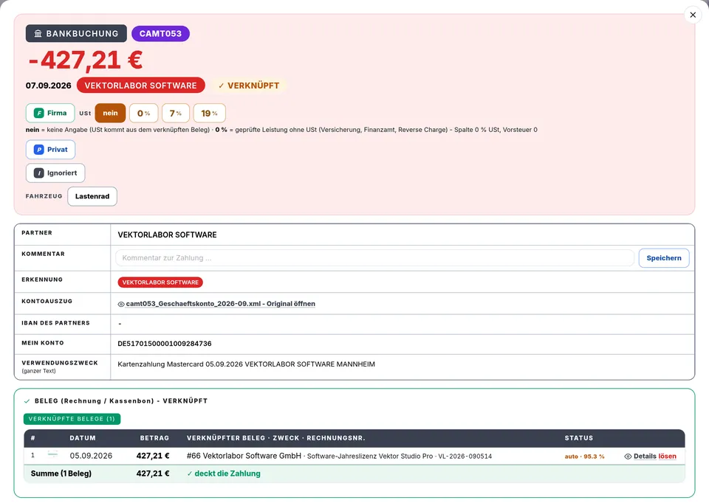This screenshot has height=503, width=709.
Task: Select USt option nein
Action: tap(110, 113)
